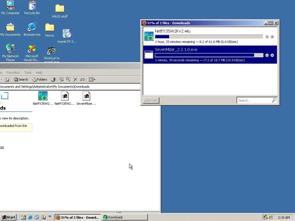The image size is (295, 221).
Task: Click the network tray icon
Action: pos(265,217)
